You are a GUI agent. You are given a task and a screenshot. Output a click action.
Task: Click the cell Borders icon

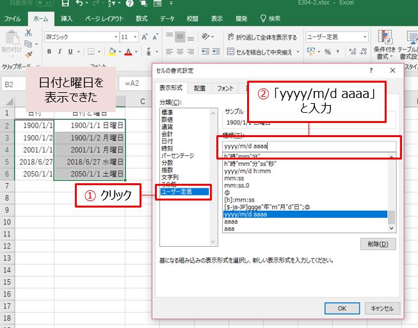pos(91,51)
